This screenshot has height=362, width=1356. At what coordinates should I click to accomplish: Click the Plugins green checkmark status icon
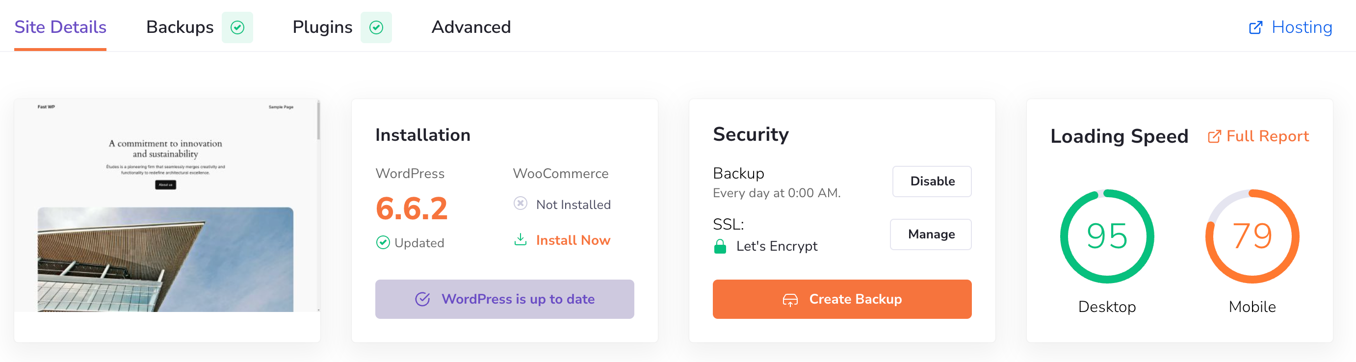(376, 27)
